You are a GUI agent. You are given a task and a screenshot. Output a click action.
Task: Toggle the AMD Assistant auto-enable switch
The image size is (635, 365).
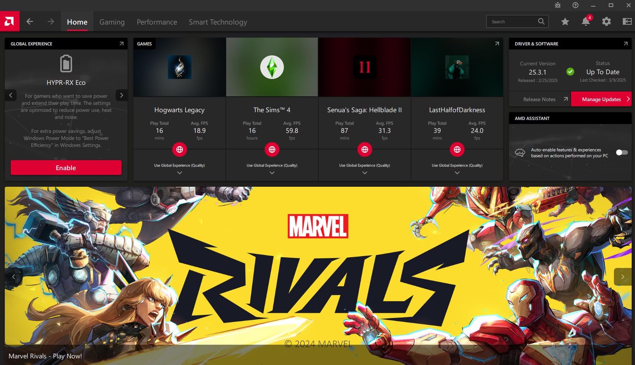point(622,152)
